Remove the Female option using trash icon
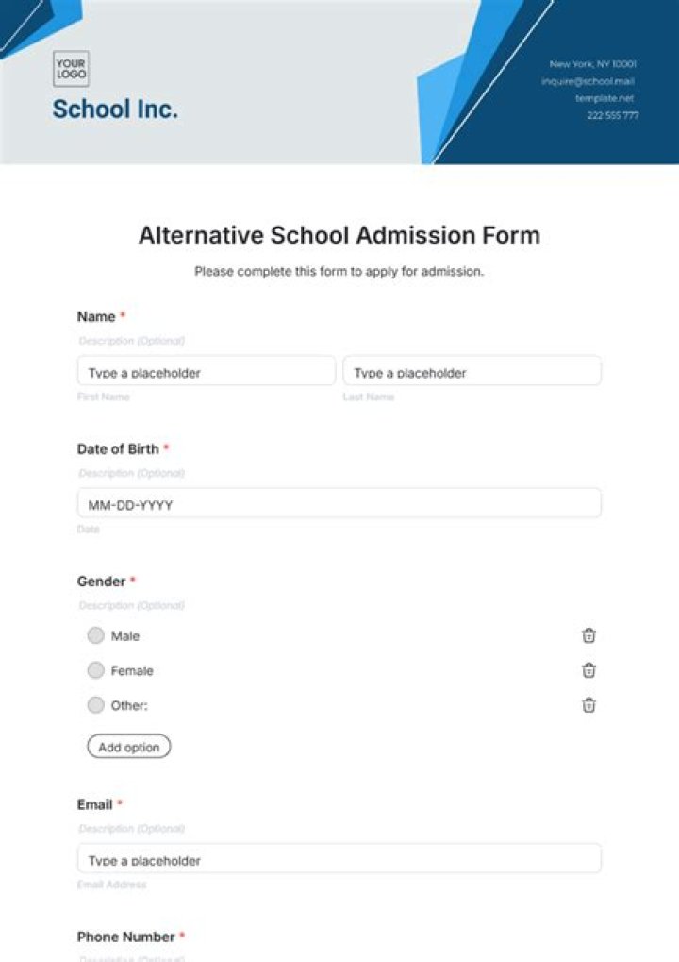Viewport: 679px width, 962px height. pos(588,670)
